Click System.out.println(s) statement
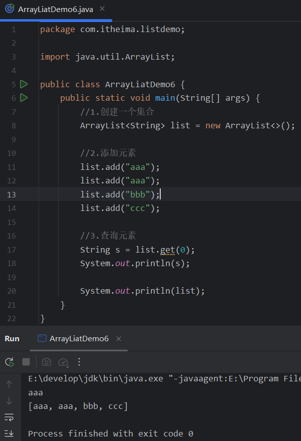Image resolution: width=301 pixels, height=441 pixels. click(x=135, y=264)
